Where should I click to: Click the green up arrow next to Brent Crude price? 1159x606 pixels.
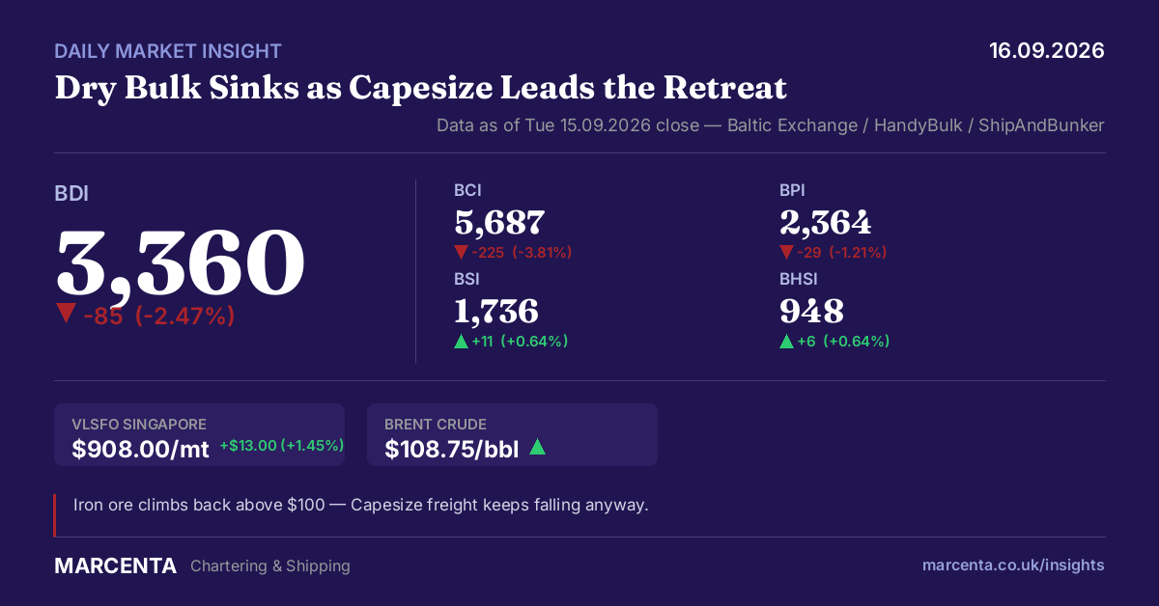click(537, 447)
